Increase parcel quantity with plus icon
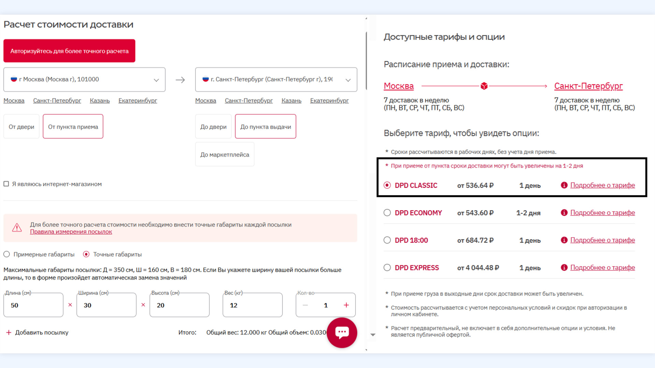The height and width of the screenshot is (368, 655). coord(346,305)
